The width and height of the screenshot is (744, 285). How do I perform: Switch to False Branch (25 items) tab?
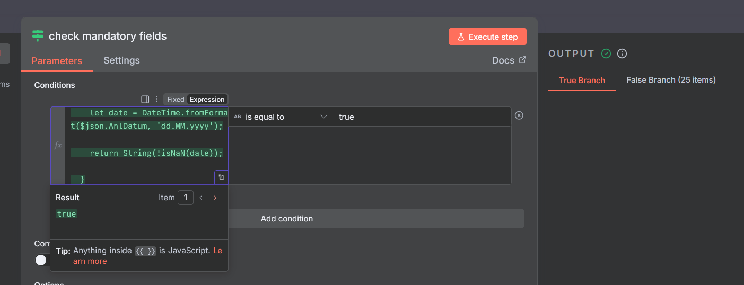tap(671, 80)
